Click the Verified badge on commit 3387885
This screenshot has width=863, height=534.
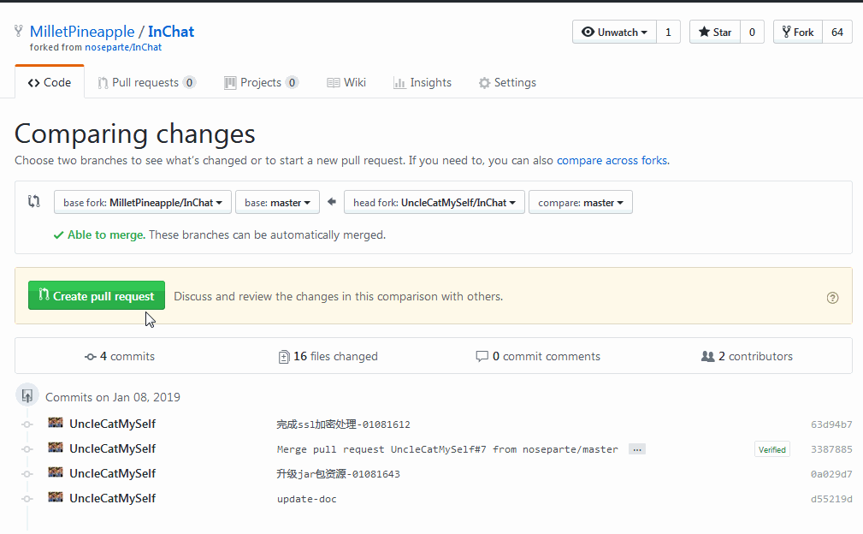[x=771, y=449]
